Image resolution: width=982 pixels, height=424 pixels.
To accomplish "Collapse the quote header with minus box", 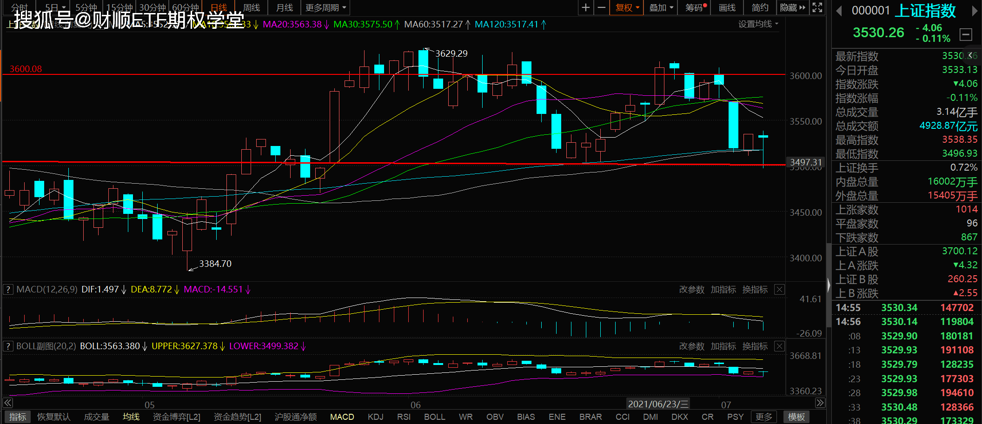I will (966, 34).
